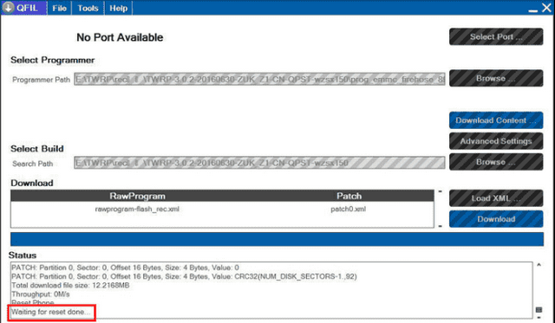The width and height of the screenshot is (555, 323).
Task: Start flashing with the Download button
Action: coord(496,219)
